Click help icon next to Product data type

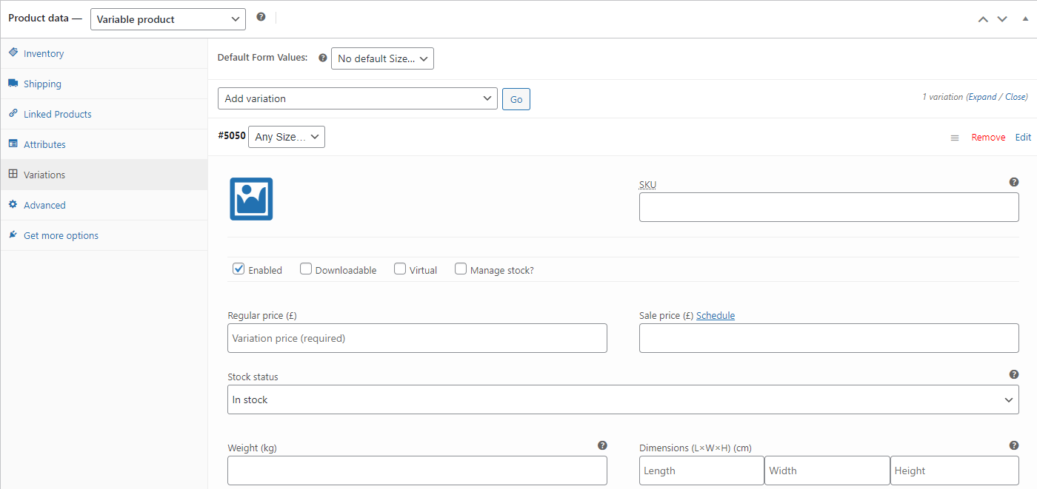click(261, 17)
